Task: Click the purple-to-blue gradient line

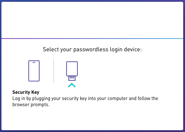Action: 92,39
